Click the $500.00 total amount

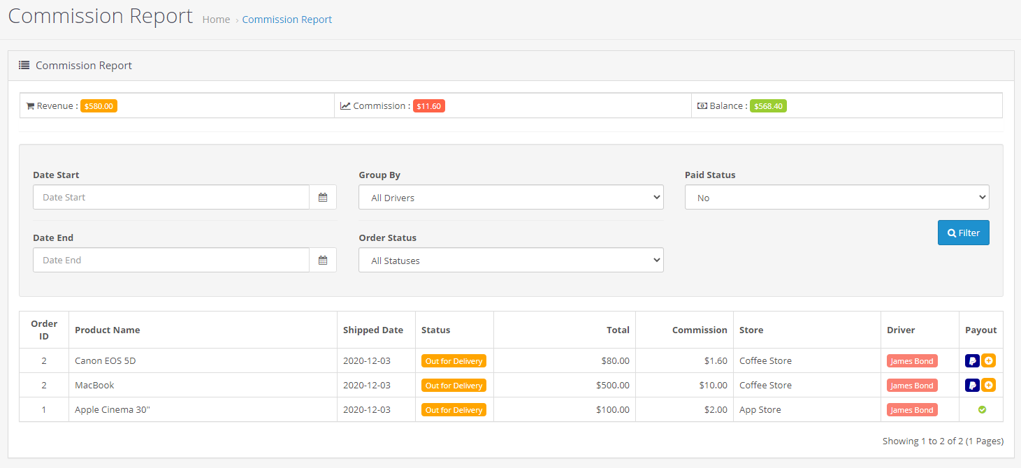point(613,386)
